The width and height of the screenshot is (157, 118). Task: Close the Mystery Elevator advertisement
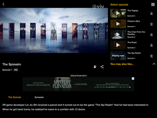(133, 79)
